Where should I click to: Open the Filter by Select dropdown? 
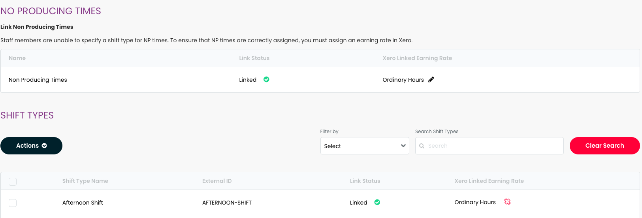tap(365, 146)
